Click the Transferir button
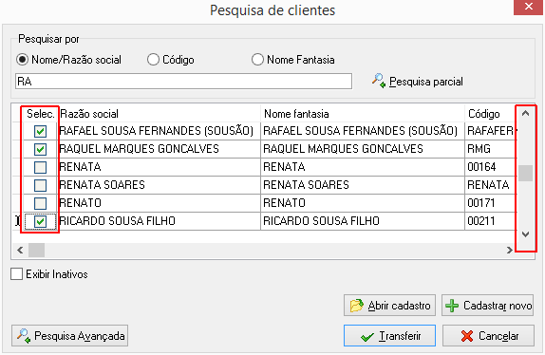The image size is (545, 355). [x=389, y=336]
